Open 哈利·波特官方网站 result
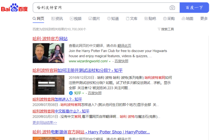This screenshot has width=210, height=140. pos(50,38)
